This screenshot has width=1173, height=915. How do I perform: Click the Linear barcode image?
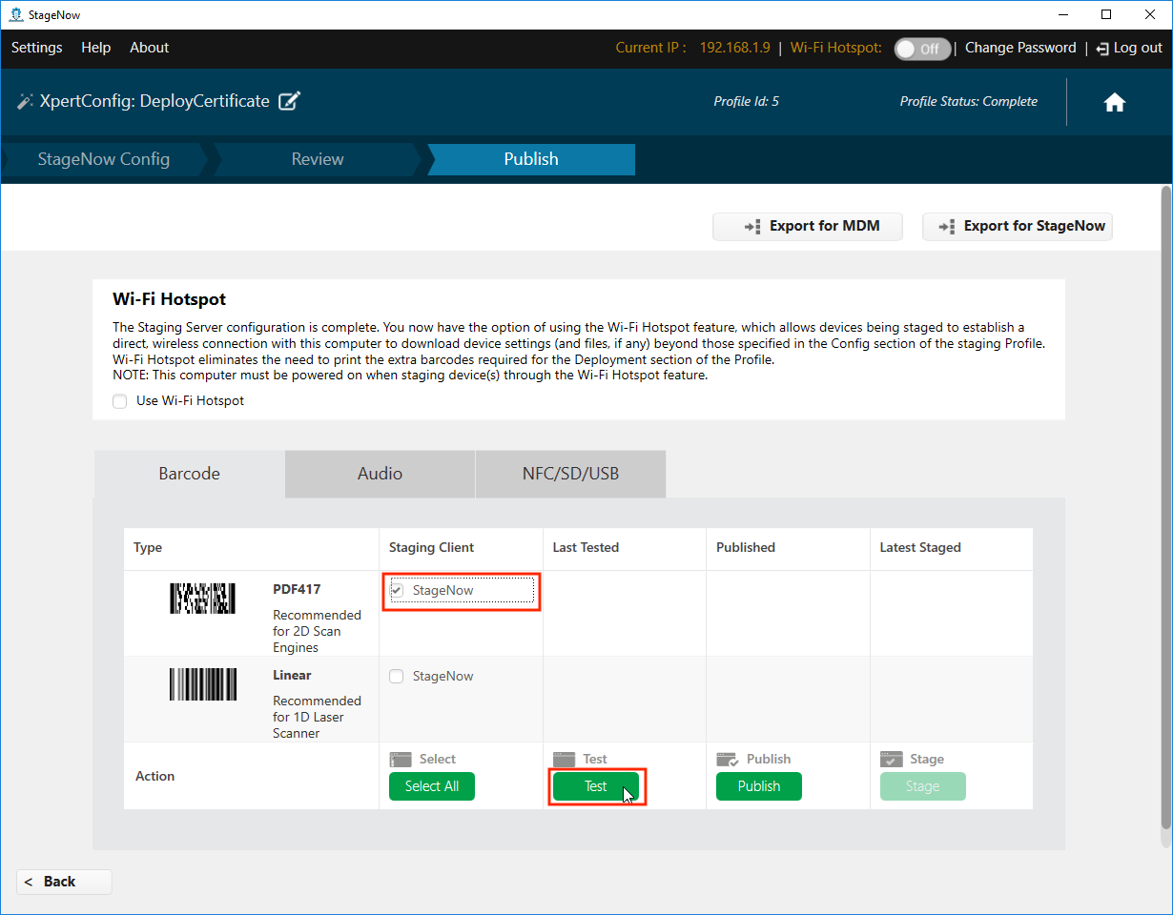202,684
